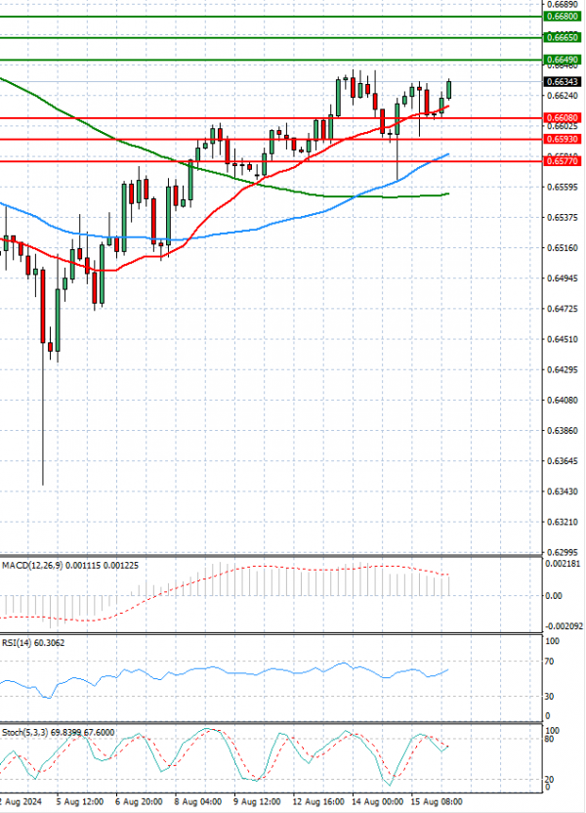Click the 0.65595 price axis value
This screenshot has width=586, height=813.
tap(563, 187)
